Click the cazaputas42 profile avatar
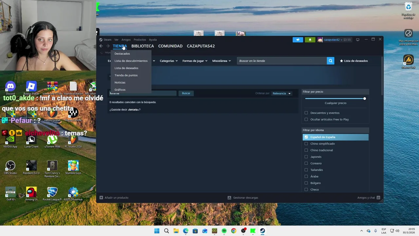This screenshot has width=419, height=236. 320,40
